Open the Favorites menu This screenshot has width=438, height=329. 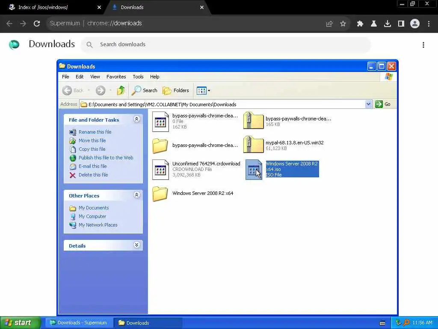[116, 77]
